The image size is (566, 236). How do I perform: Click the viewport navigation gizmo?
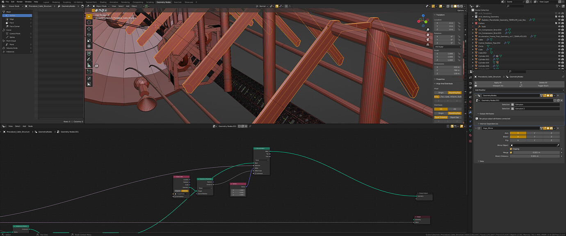pyautogui.click(x=423, y=20)
